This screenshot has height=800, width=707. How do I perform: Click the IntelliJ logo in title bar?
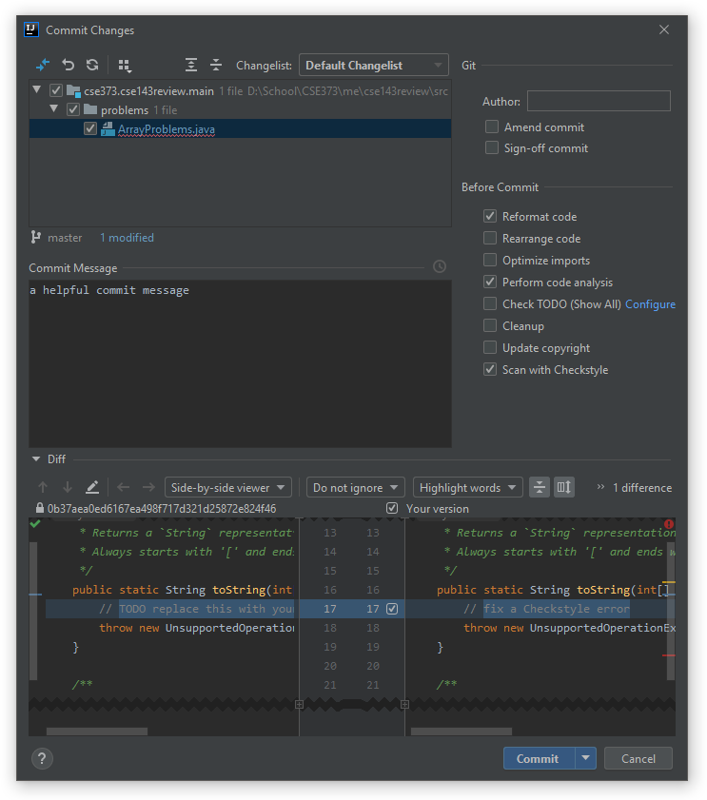click(31, 29)
